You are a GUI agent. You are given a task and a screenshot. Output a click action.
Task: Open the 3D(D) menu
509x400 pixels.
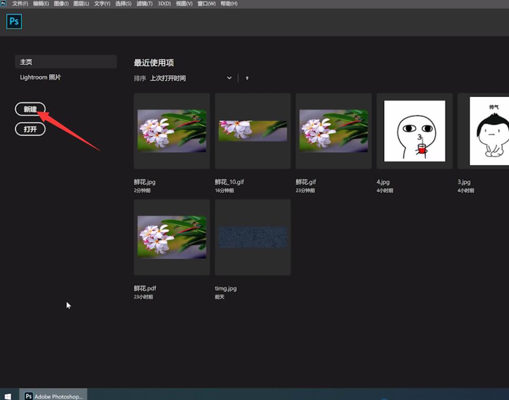[x=164, y=4]
